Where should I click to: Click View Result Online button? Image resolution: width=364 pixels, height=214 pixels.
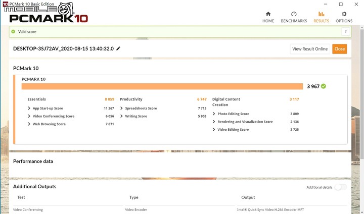click(x=310, y=49)
